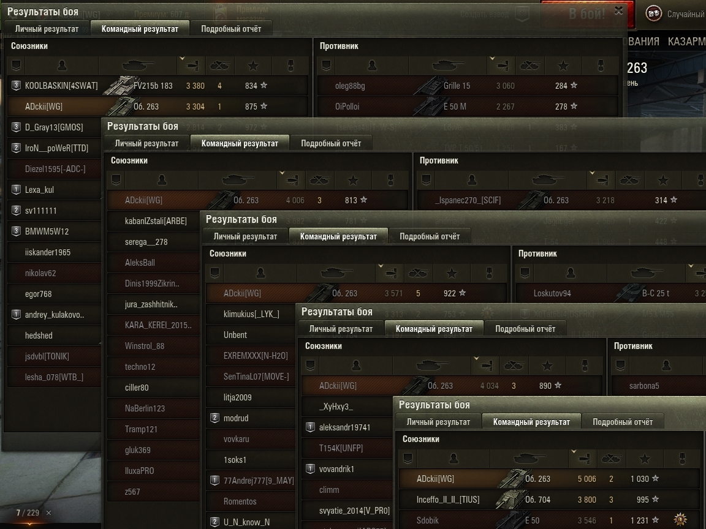Viewport: 706px width, 529px height.
Task: Toggle damage sort arrow above KOOLBASKIN allies list
Action: tap(182, 59)
